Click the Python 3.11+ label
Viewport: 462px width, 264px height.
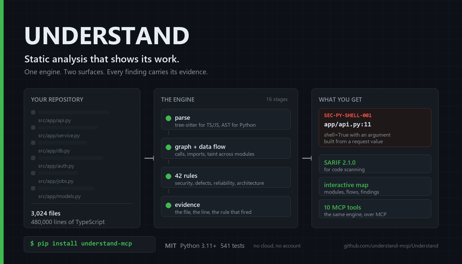198,246
